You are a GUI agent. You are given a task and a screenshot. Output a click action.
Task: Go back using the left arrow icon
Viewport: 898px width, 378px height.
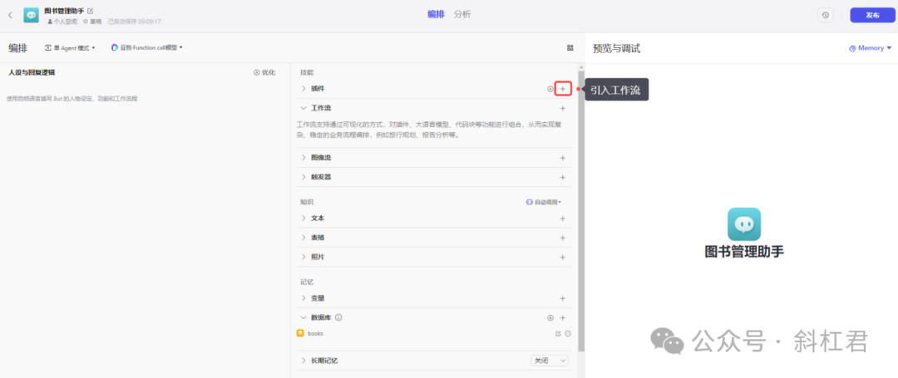[x=10, y=16]
